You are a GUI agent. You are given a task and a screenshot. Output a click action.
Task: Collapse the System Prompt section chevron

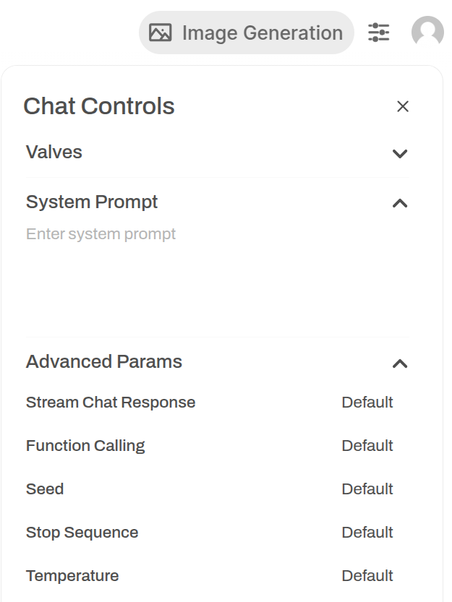(x=400, y=203)
